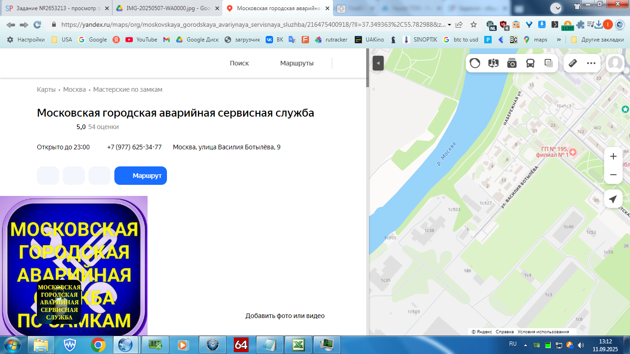The height and width of the screenshot is (354, 630).
Task: Open the Google Диск bookmark
Action: point(197,40)
